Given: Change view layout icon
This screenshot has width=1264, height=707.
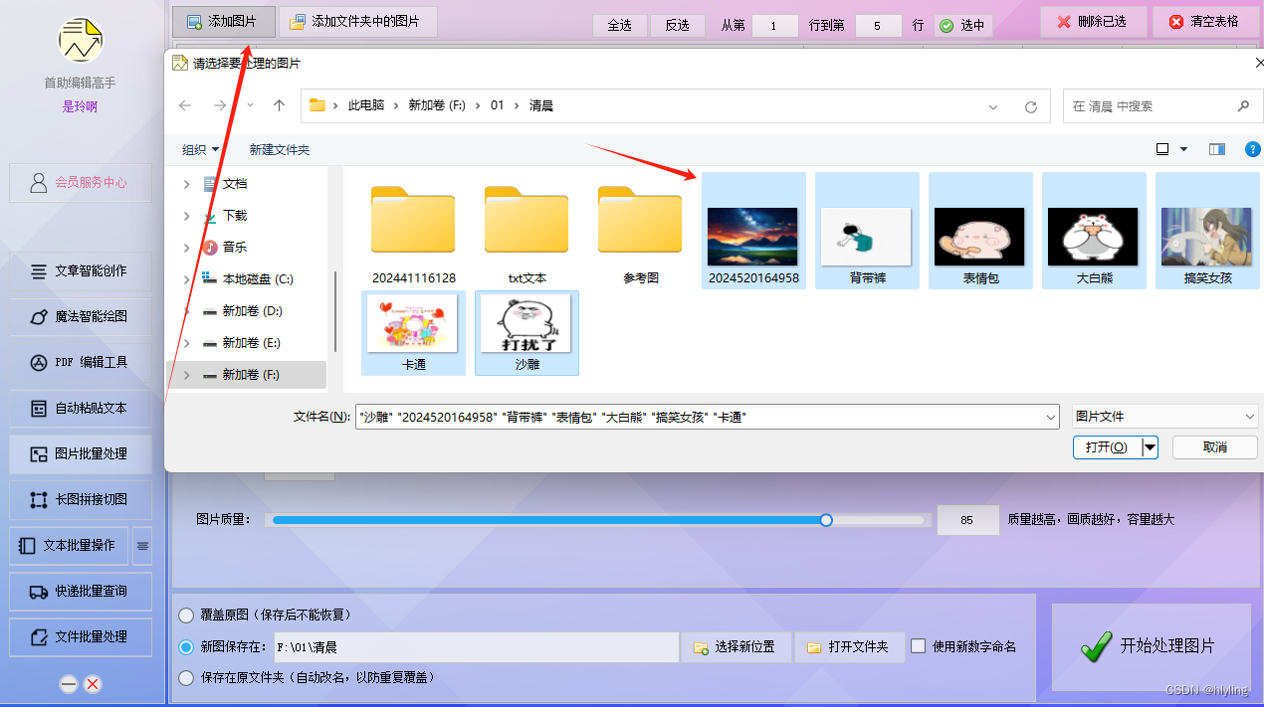Looking at the screenshot, I should pos(1161,149).
